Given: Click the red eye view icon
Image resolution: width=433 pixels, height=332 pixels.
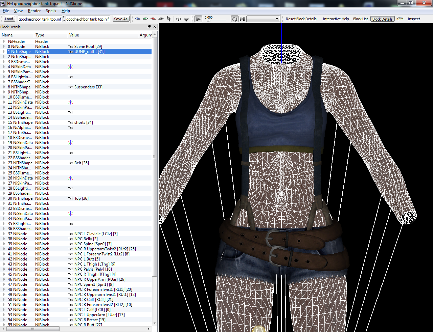Looking at the screenshot, I should pyautogui.click(x=153, y=19).
